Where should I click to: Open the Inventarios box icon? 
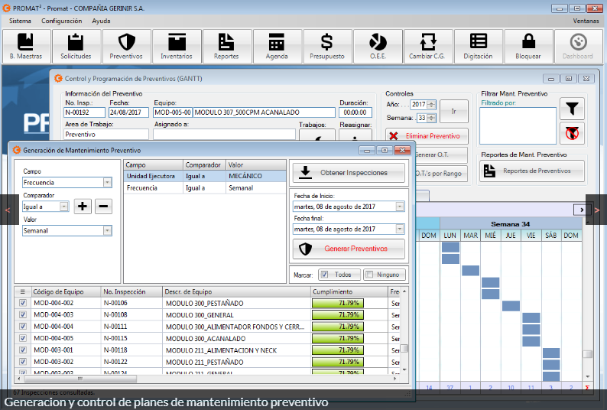tap(177, 46)
